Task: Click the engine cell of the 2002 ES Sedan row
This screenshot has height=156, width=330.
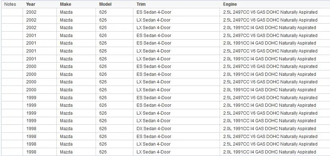Action: (275, 12)
